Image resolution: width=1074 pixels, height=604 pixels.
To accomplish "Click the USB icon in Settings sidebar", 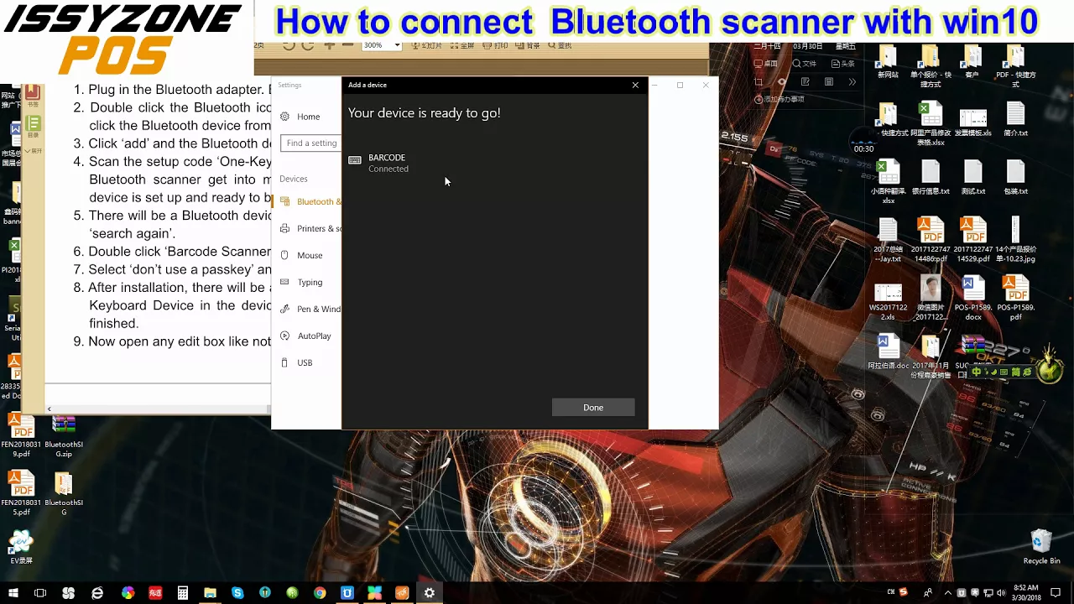I will coord(285,362).
